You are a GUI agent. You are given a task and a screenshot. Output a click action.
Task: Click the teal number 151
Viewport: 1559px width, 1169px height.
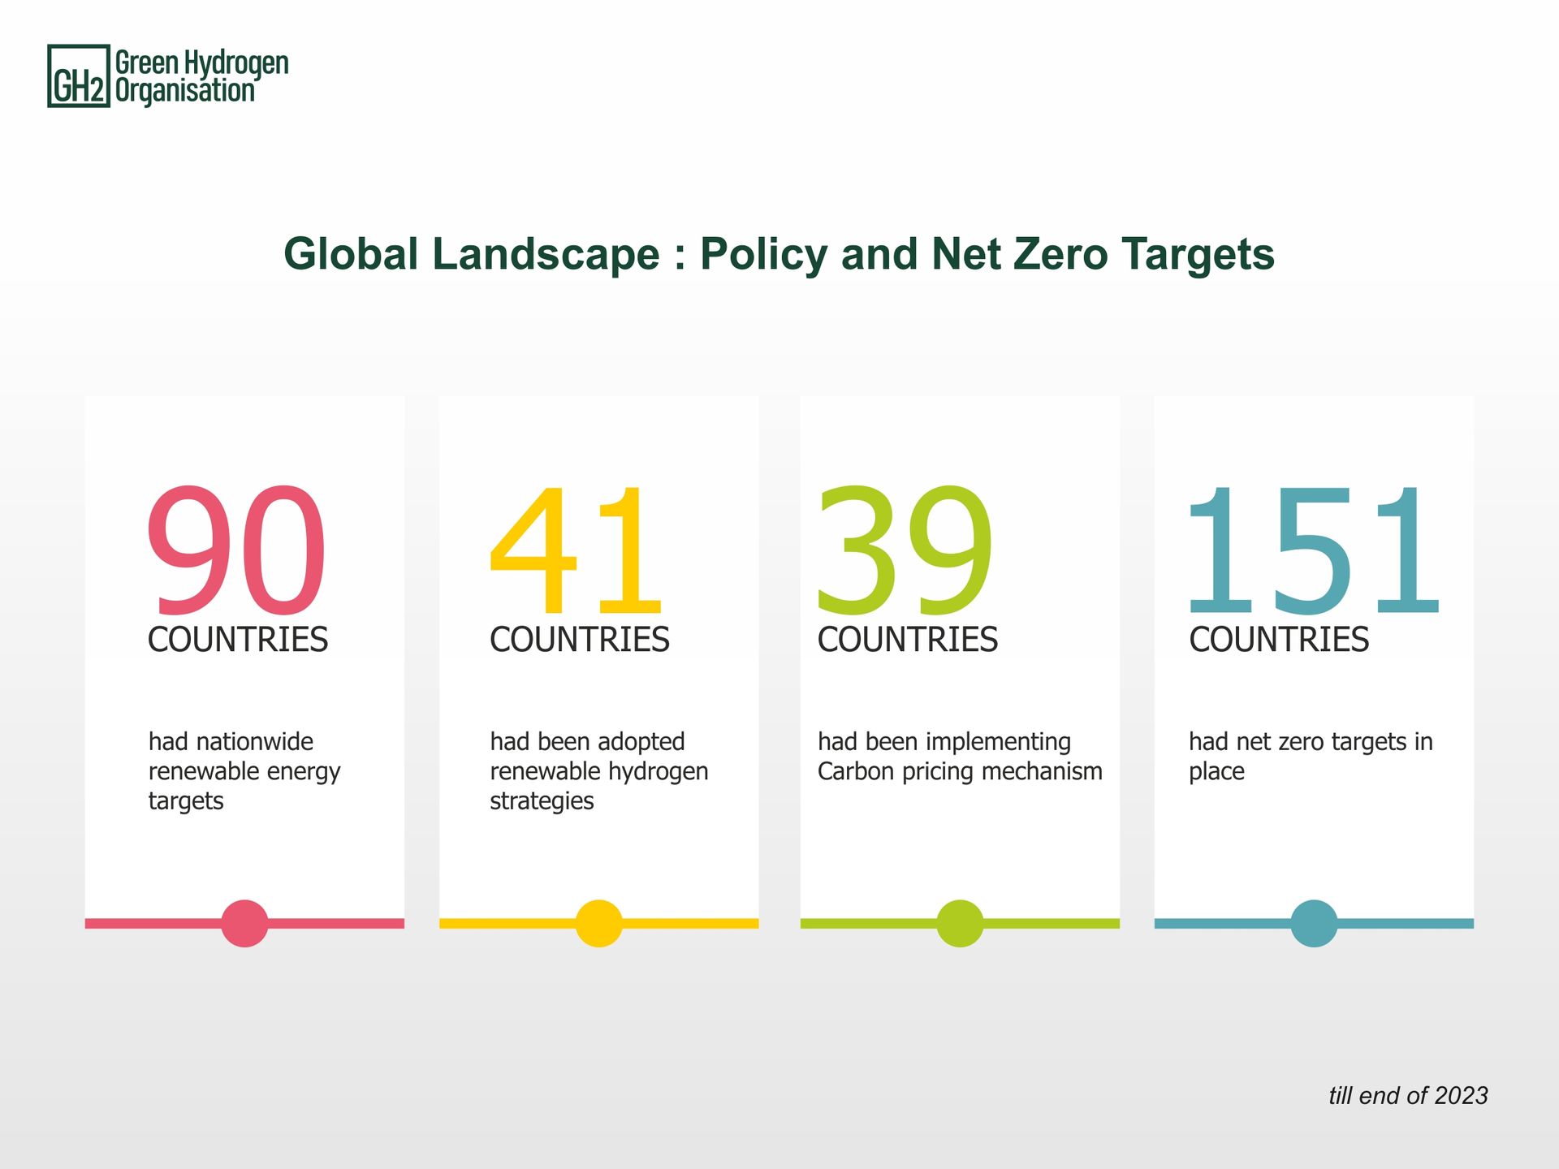pyautogui.click(x=1313, y=550)
